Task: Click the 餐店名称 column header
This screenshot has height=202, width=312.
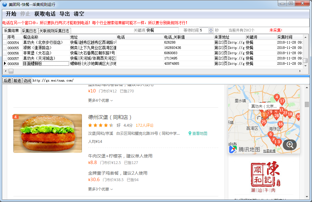Action: [x=46, y=37]
